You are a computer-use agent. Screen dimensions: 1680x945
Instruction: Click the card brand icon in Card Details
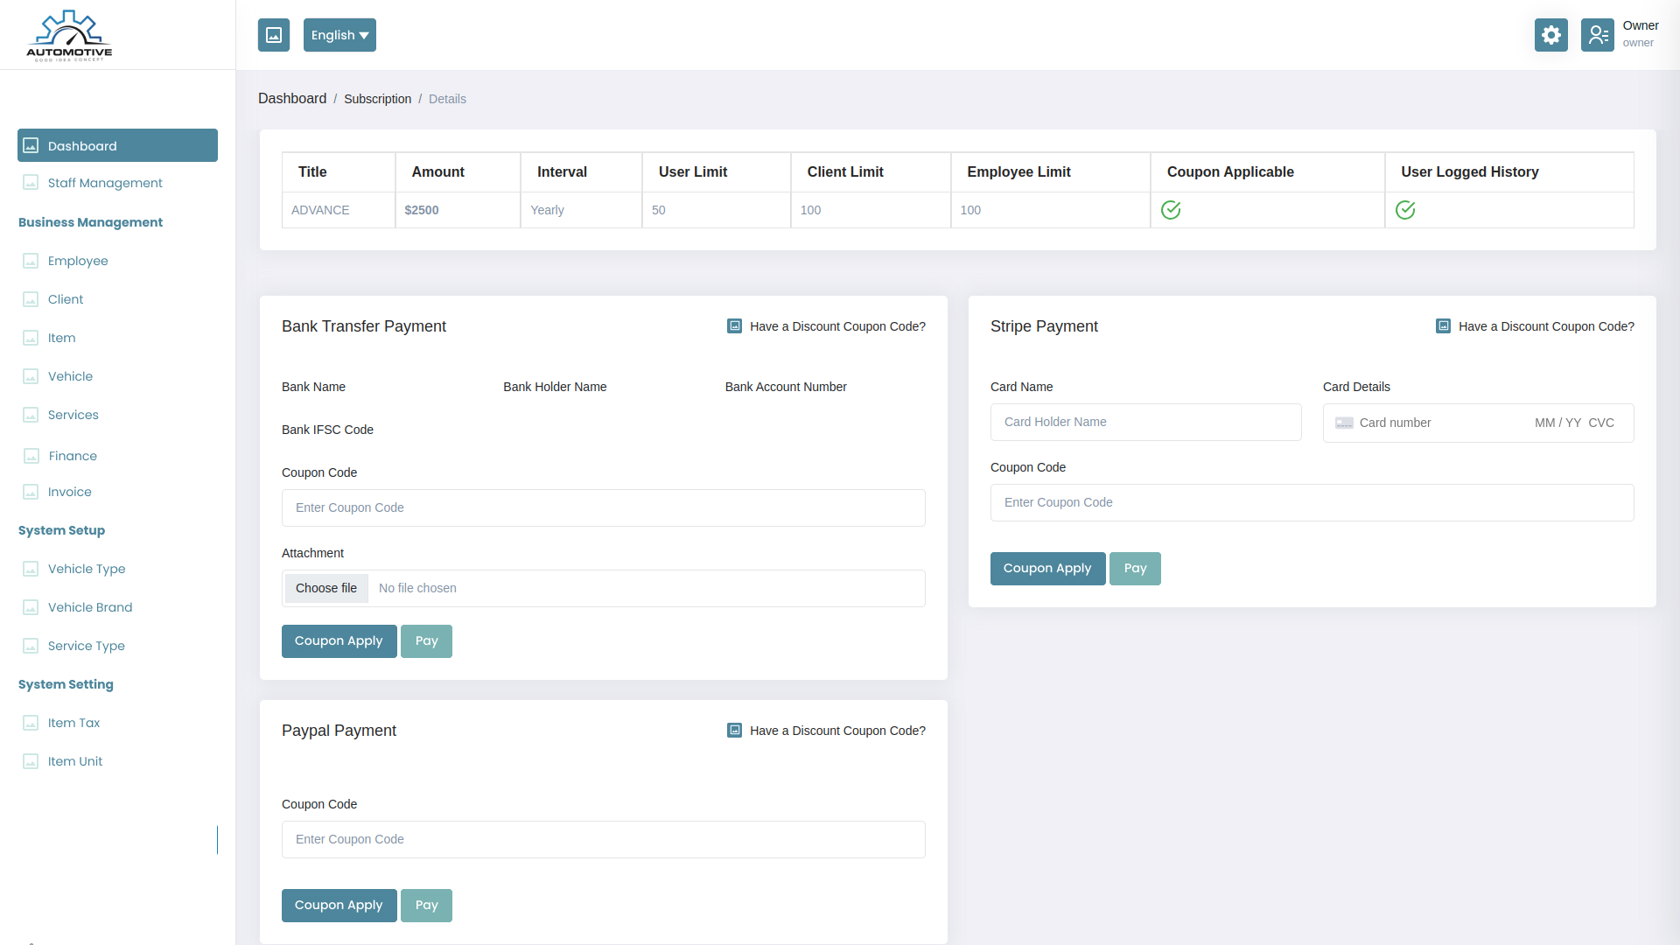click(1344, 423)
